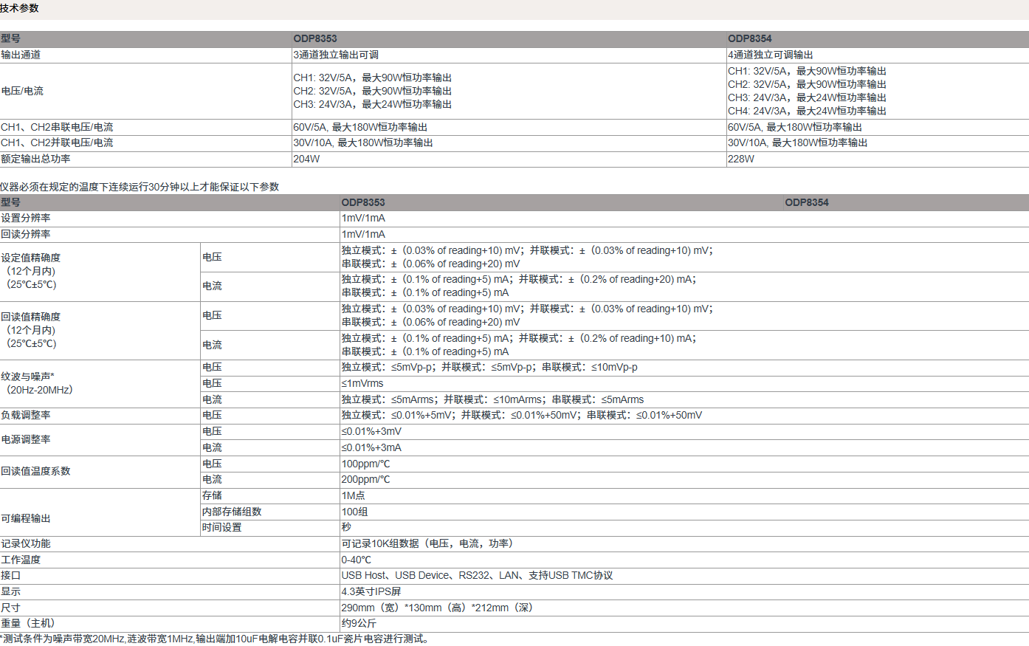Select the 纹波与噪声* label

(28, 377)
